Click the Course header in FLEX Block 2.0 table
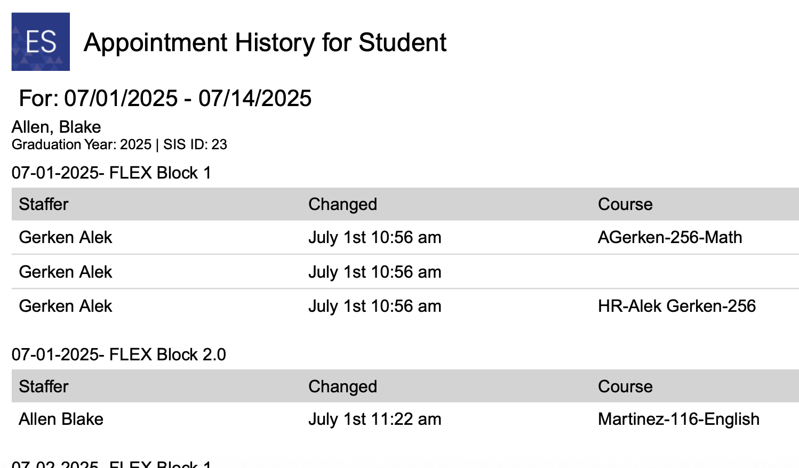 [625, 386]
